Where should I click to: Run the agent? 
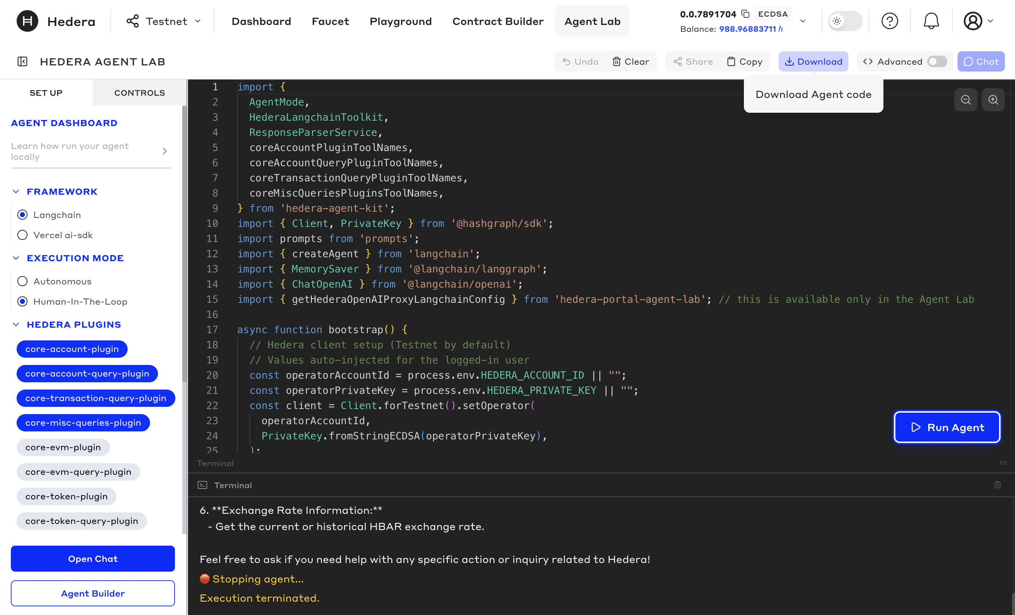pos(947,427)
